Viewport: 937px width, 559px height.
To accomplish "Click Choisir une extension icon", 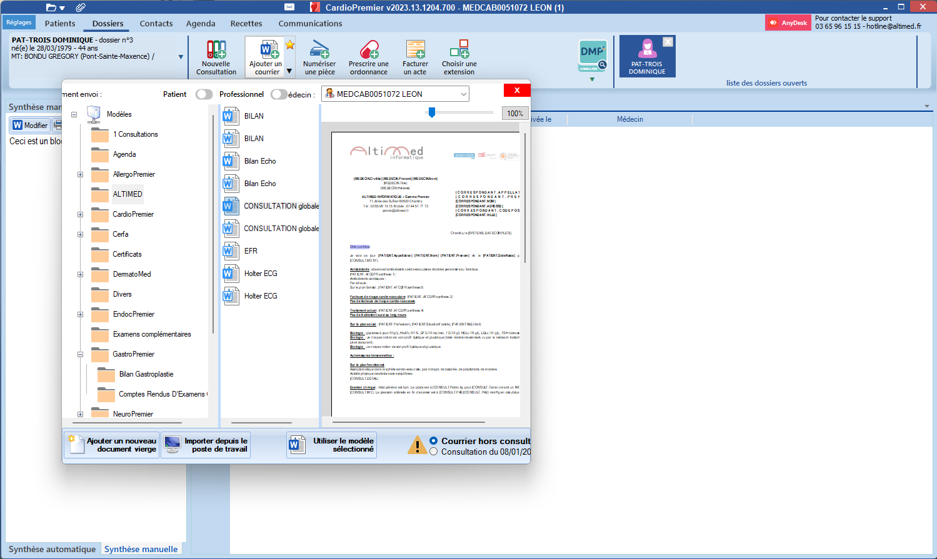I will pos(459,50).
